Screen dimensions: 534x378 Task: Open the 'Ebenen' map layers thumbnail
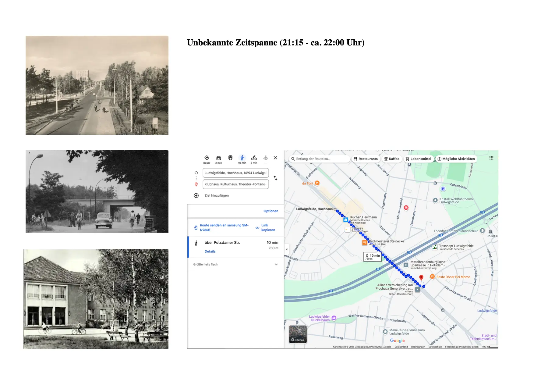[298, 334]
